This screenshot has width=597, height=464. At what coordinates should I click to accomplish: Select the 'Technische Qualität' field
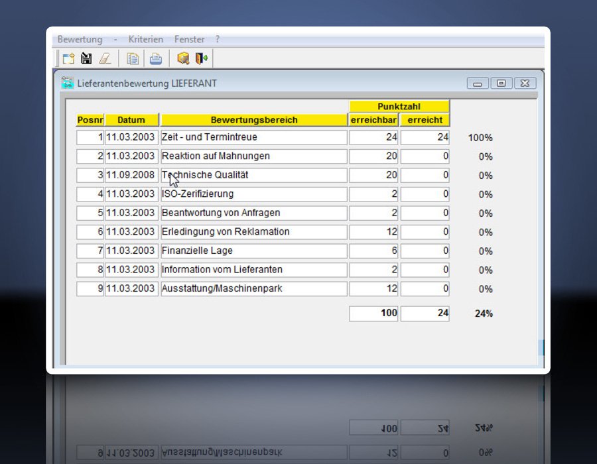(x=254, y=176)
